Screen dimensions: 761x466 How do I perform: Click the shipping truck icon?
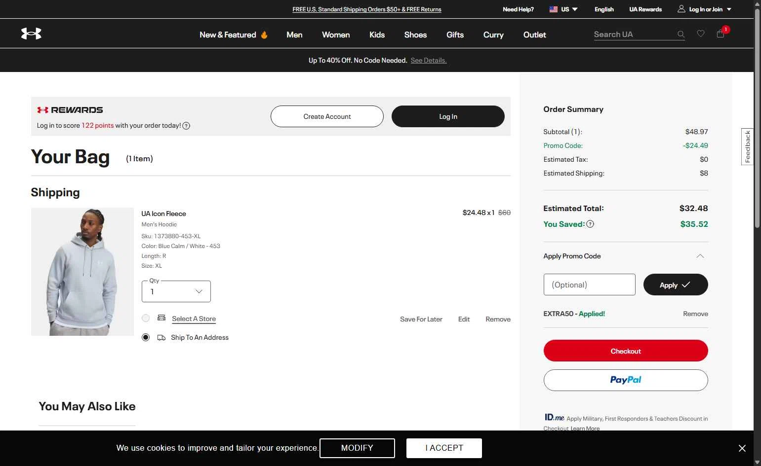(161, 338)
